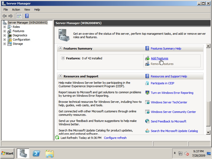Open the Start button

(x=7, y=153)
